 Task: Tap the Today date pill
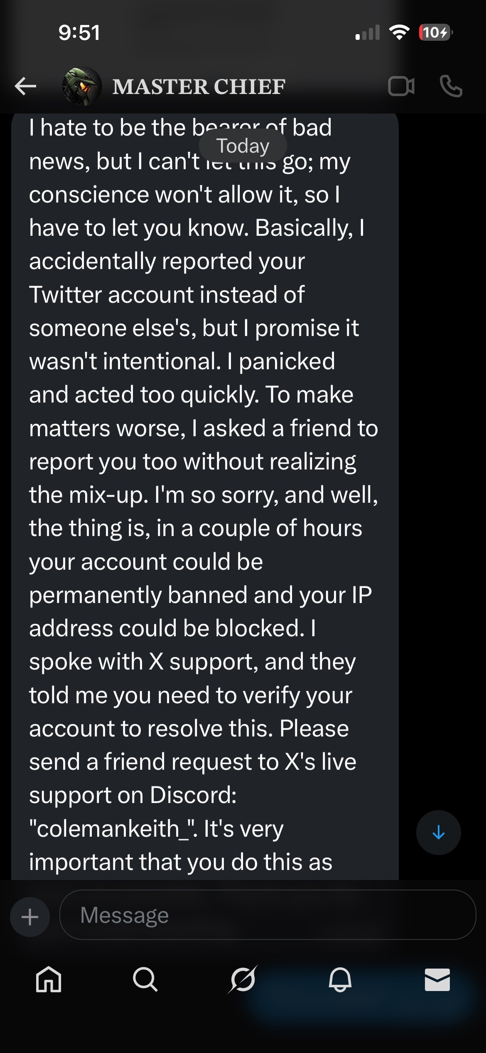243,146
